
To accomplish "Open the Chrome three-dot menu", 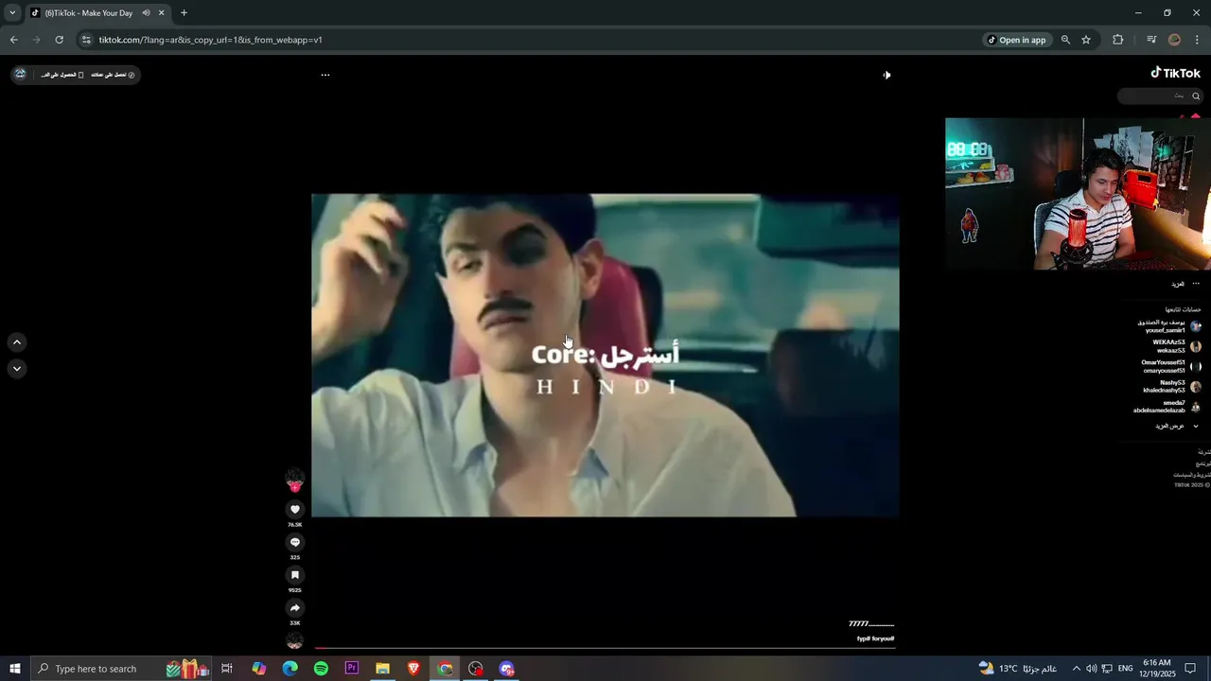I will [1197, 40].
